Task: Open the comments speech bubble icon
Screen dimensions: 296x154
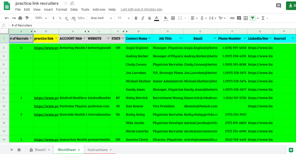Action: (x=279, y=5)
